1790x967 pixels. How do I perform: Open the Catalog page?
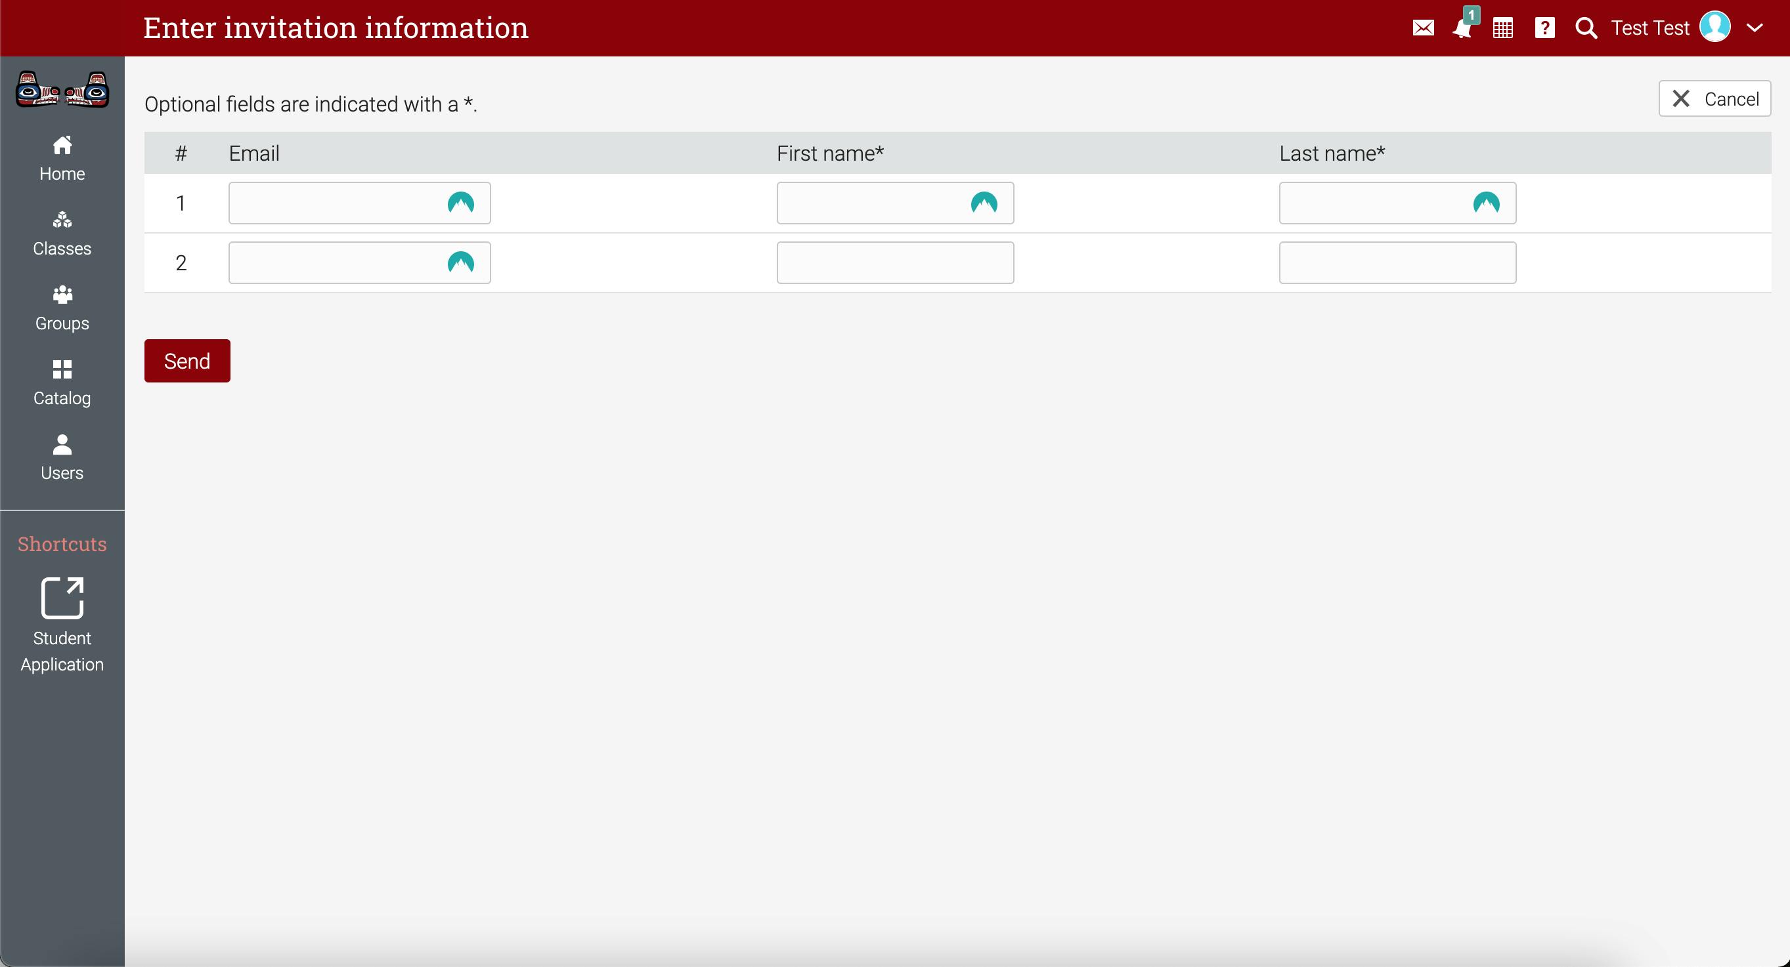pyautogui.click(x=62, y=382)
